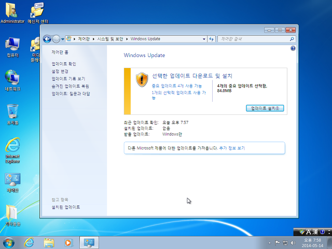Click the orange warning shield icon
The height and width of the screenshot is (249, 332).
pos(142,79)
